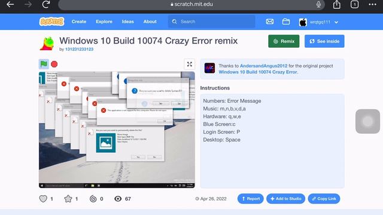This screenshot has width=383, height=215.
Task: Click the AndersandAngus2012 avatar
Action: tap(209, 68)
